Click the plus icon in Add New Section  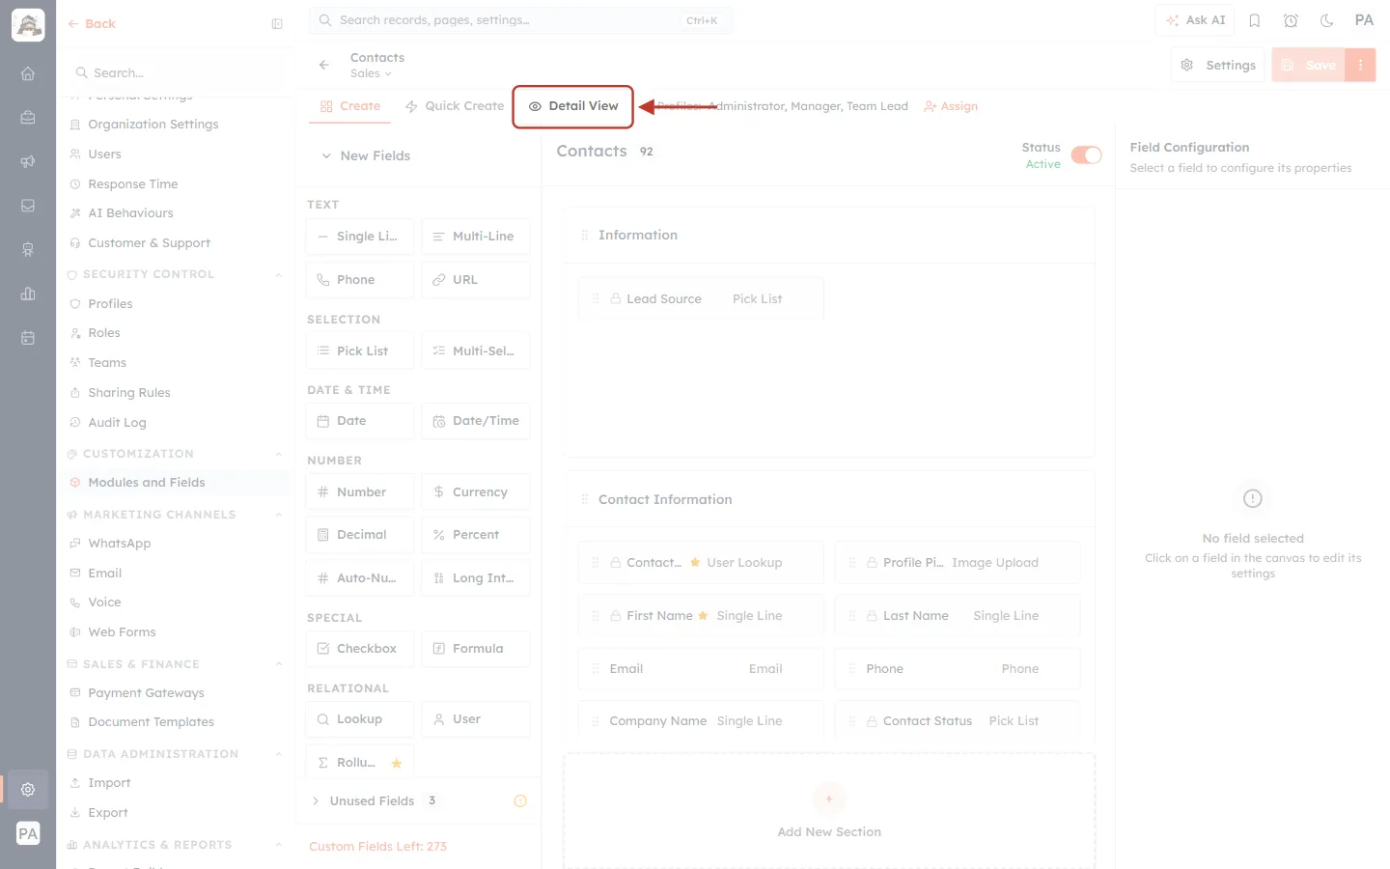click(829, 799)
